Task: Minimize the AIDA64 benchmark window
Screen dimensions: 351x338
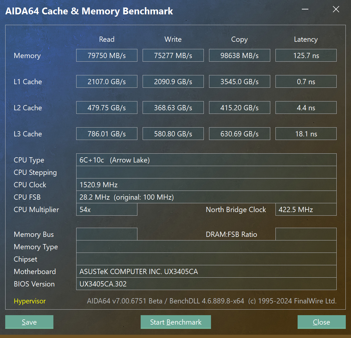Action: (305, 9)
